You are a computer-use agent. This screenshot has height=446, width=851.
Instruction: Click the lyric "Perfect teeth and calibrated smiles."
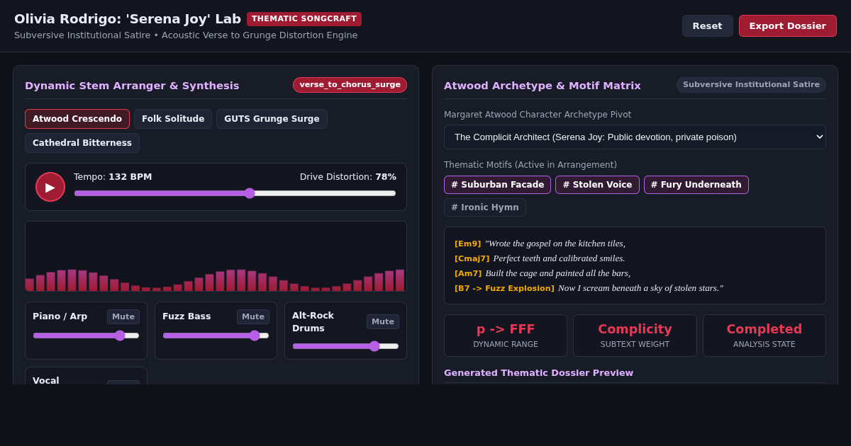click(559, 258)
